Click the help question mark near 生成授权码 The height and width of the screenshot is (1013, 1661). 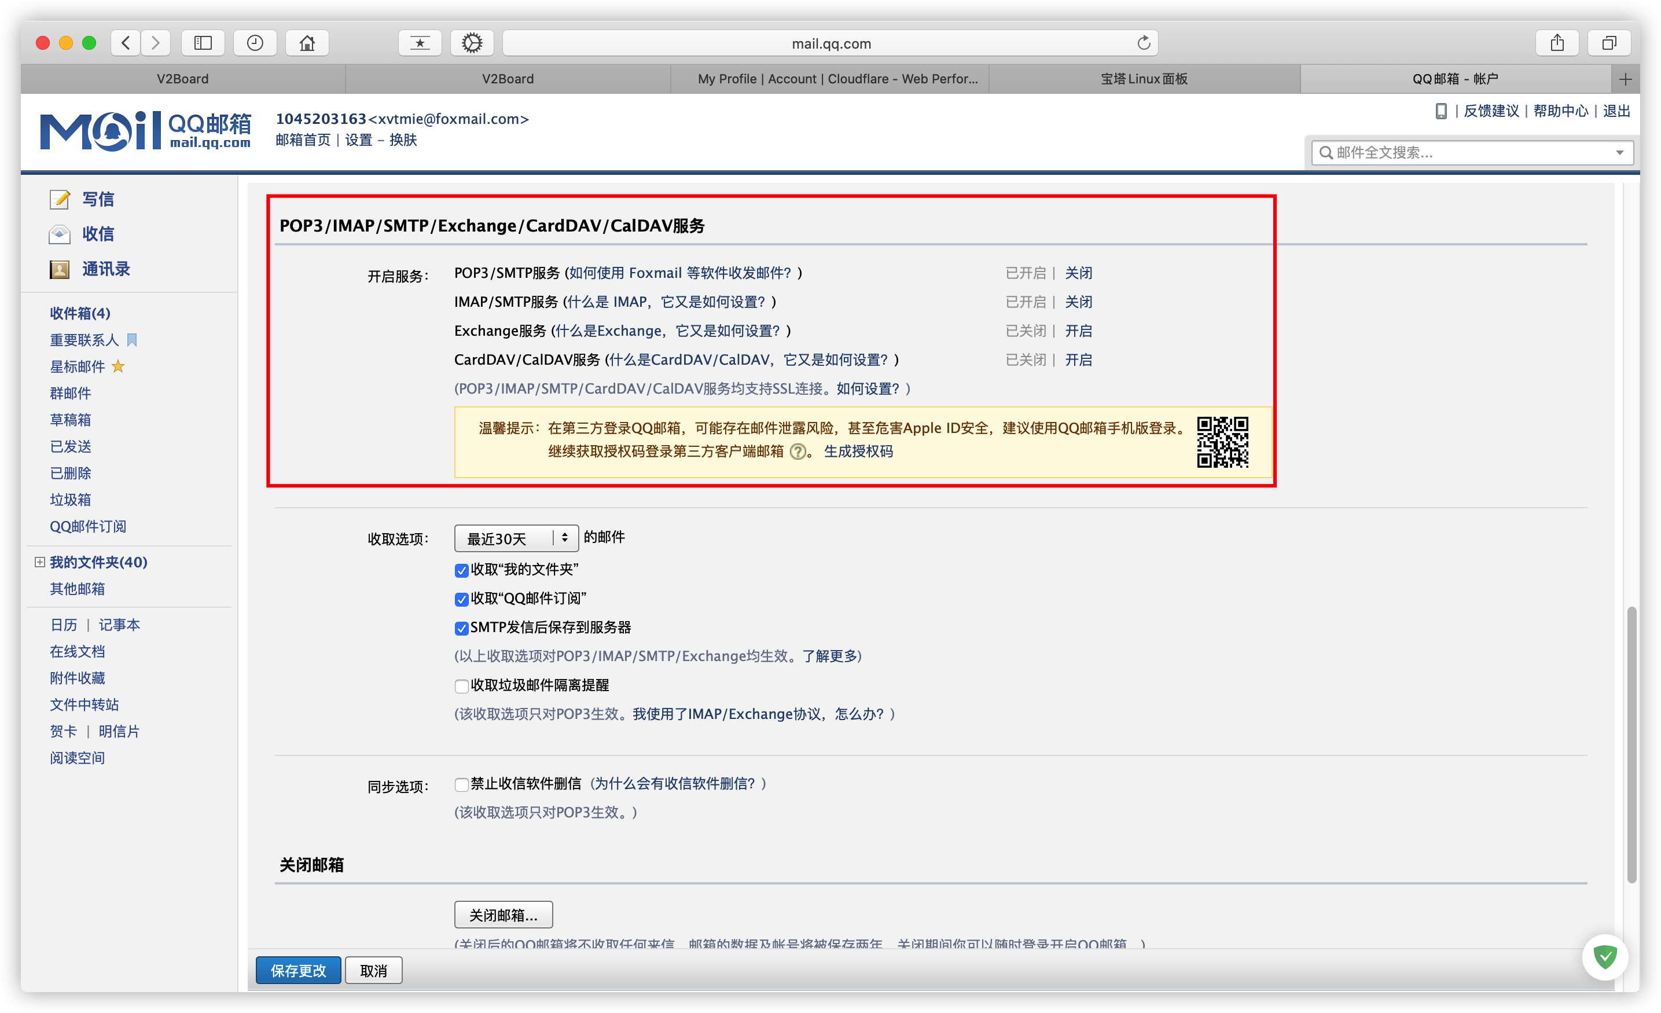[x=798, y=452]
